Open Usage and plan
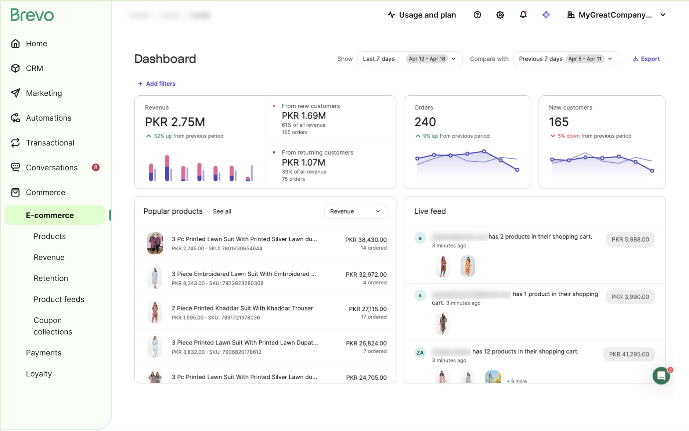 (422, 15)
